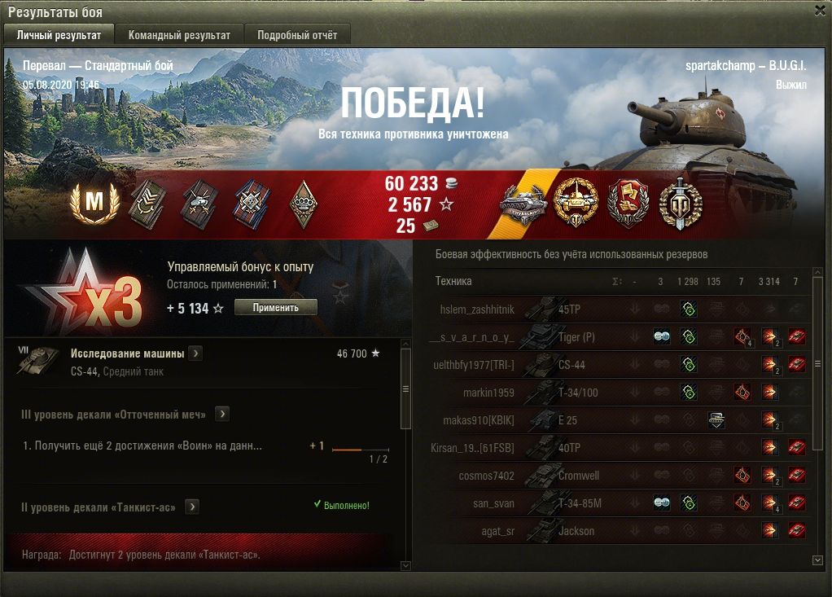Click the left panel scrollbar down arrow
The height and width of the screenshot is (597, 832).
point(405,566)
